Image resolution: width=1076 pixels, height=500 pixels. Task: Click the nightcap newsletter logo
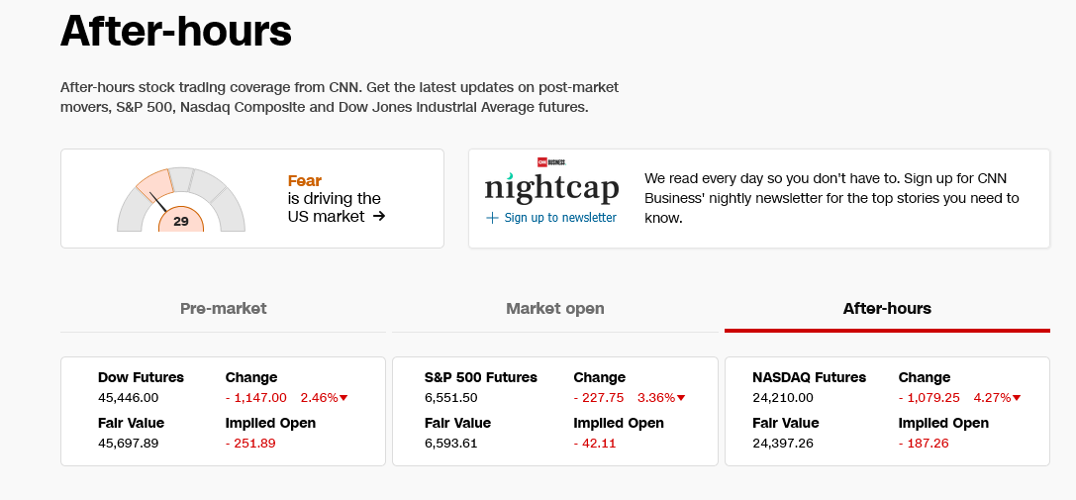tap(551, 185)
